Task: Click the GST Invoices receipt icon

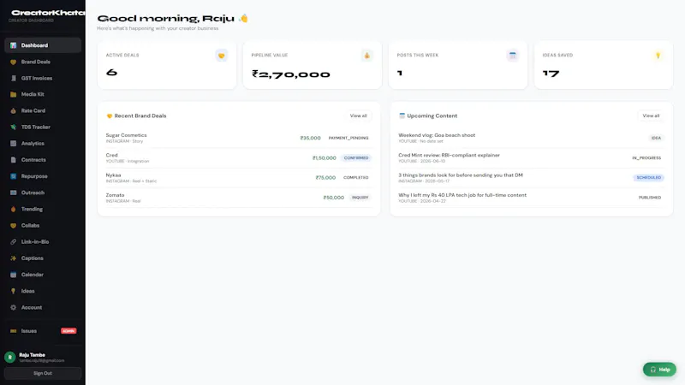Action: [x=13, y=78]
